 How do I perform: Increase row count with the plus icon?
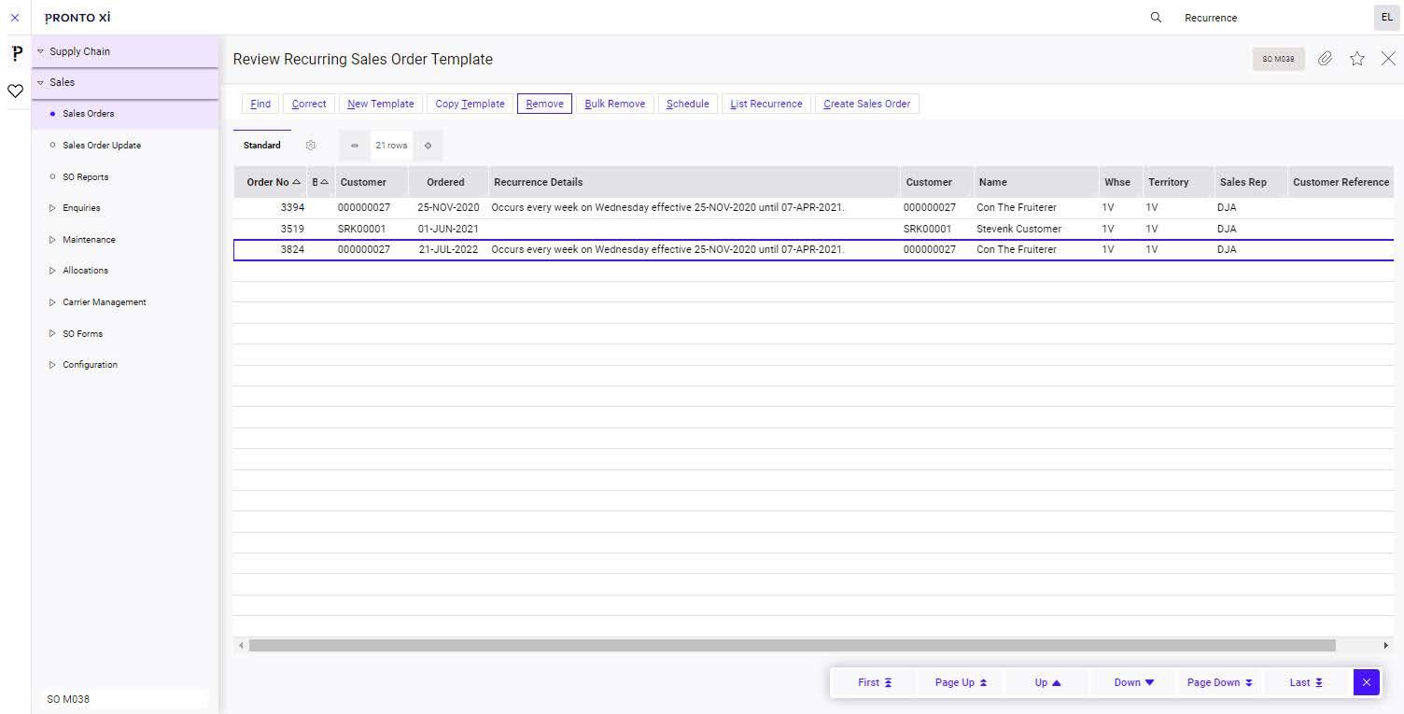(x=428, y=146)
